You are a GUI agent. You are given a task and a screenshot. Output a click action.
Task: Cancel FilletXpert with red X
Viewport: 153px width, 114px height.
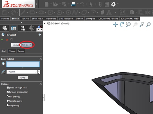pos(7,40)
